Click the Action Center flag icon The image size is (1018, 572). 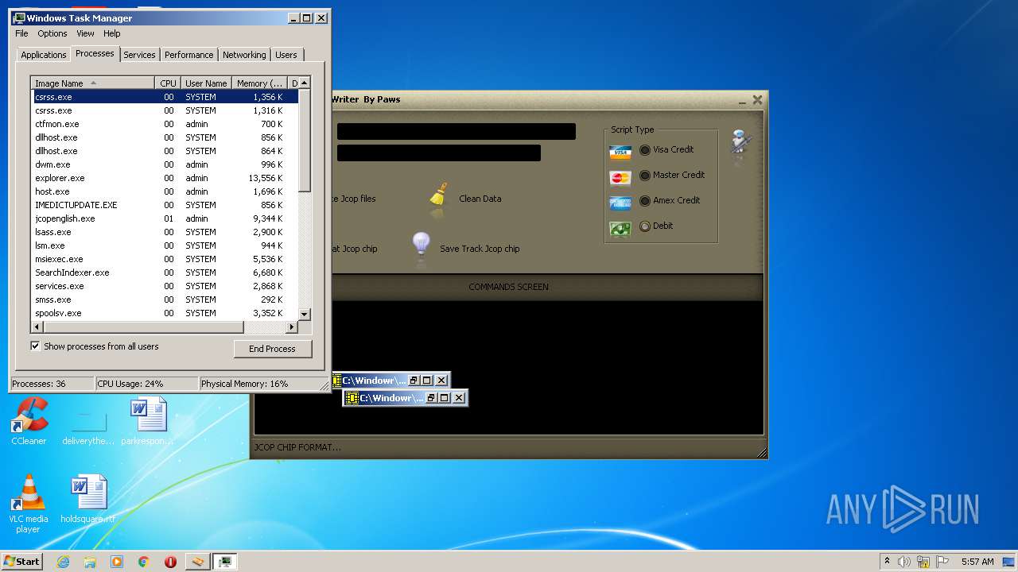(x=942, y=562)
